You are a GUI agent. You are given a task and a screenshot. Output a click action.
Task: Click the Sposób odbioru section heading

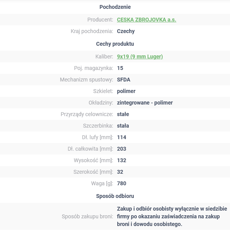click(115, 196)
